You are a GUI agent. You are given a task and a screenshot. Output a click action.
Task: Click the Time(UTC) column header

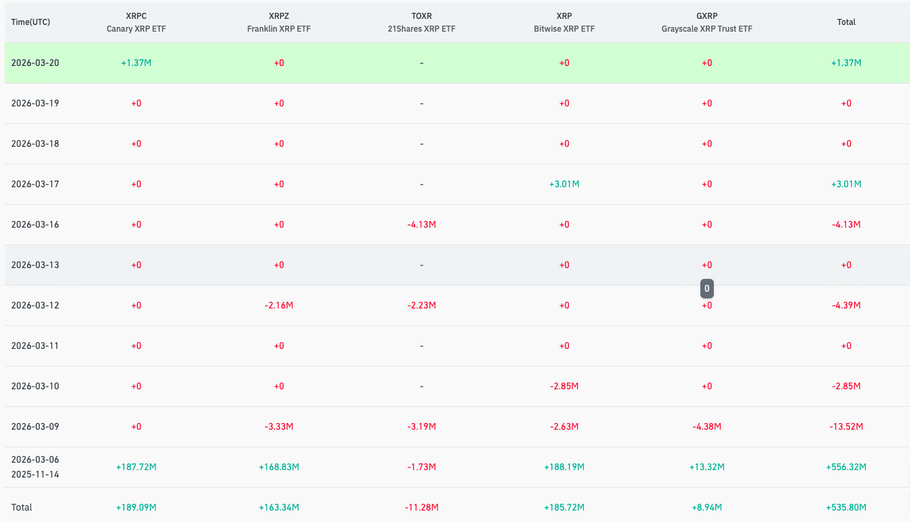tap(30, 22)
